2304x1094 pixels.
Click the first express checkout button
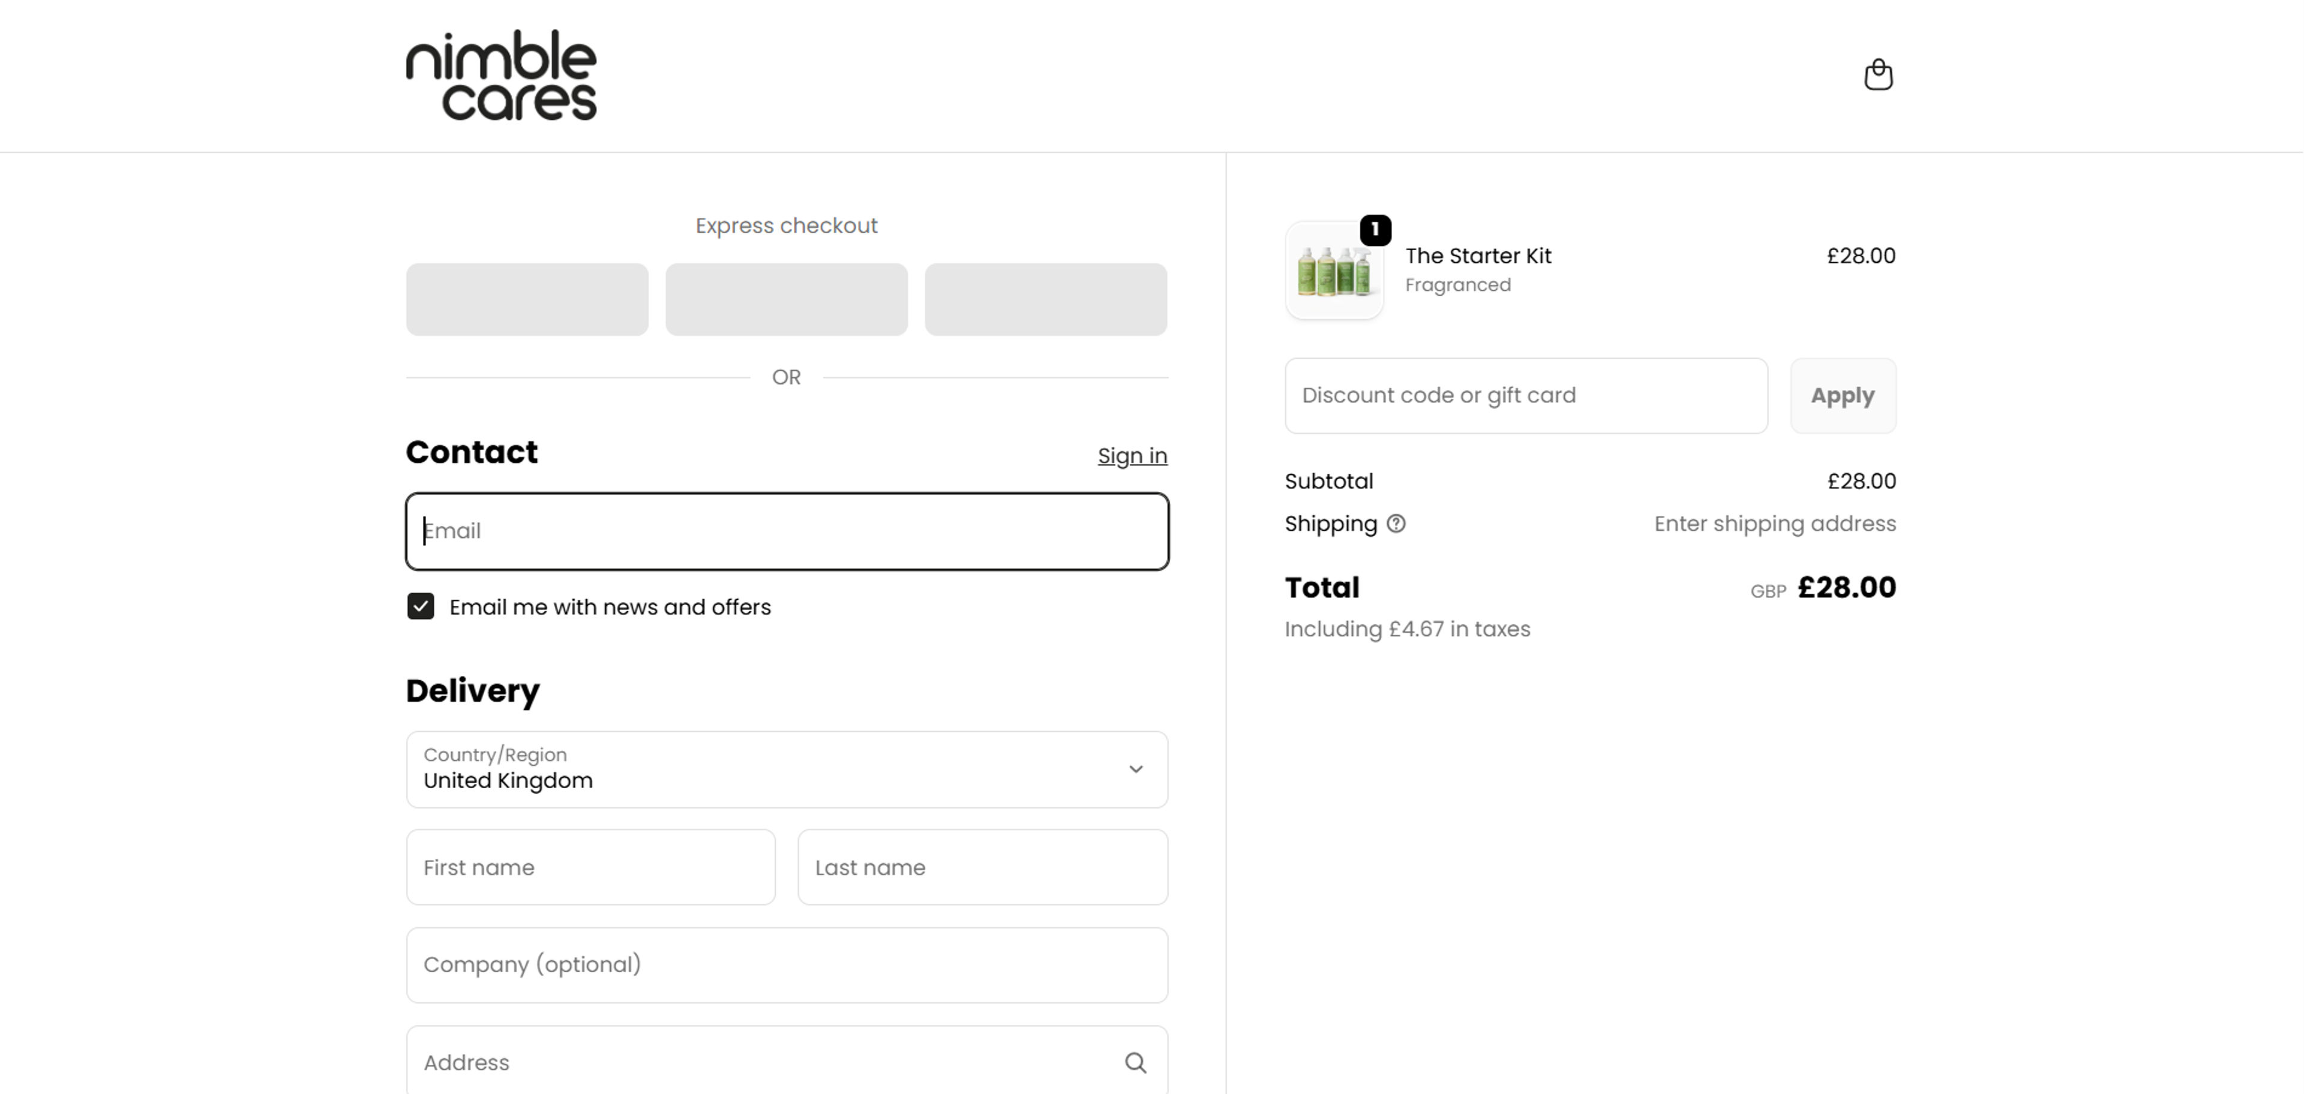coord(527,299)
